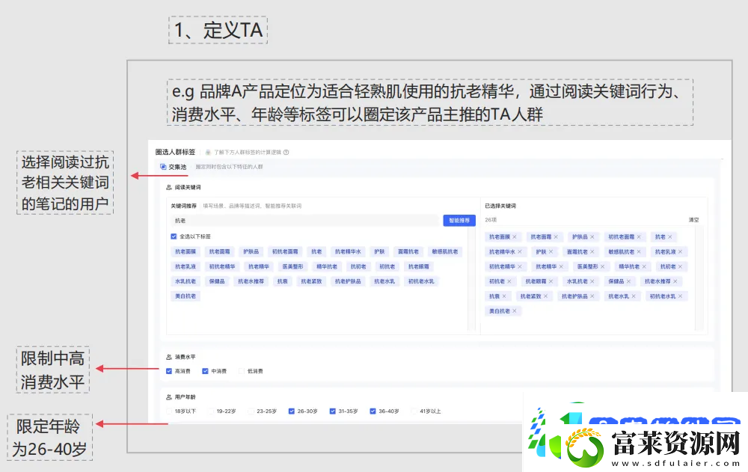Screen dimensions: 748x472
Task: Remove selected keyword 美白抗老 via its X
Action: coord(515,310)
